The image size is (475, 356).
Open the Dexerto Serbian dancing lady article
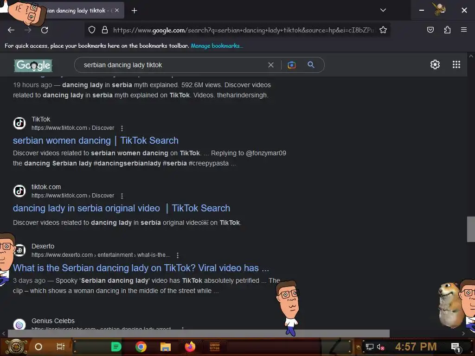(141, 268)
